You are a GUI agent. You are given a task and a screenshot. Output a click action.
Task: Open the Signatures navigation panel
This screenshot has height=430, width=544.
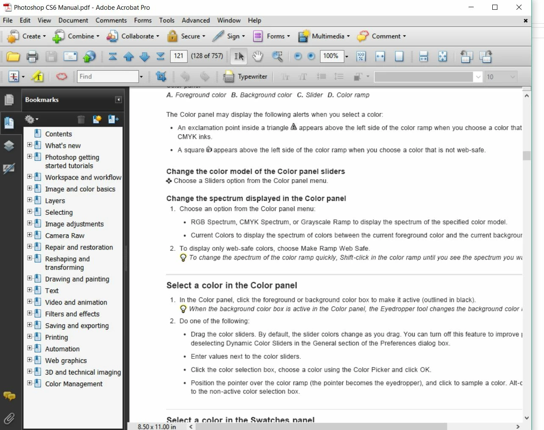[x=9, y=169]
